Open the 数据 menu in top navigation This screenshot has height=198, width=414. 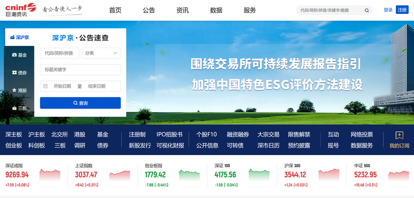[216, 10]
